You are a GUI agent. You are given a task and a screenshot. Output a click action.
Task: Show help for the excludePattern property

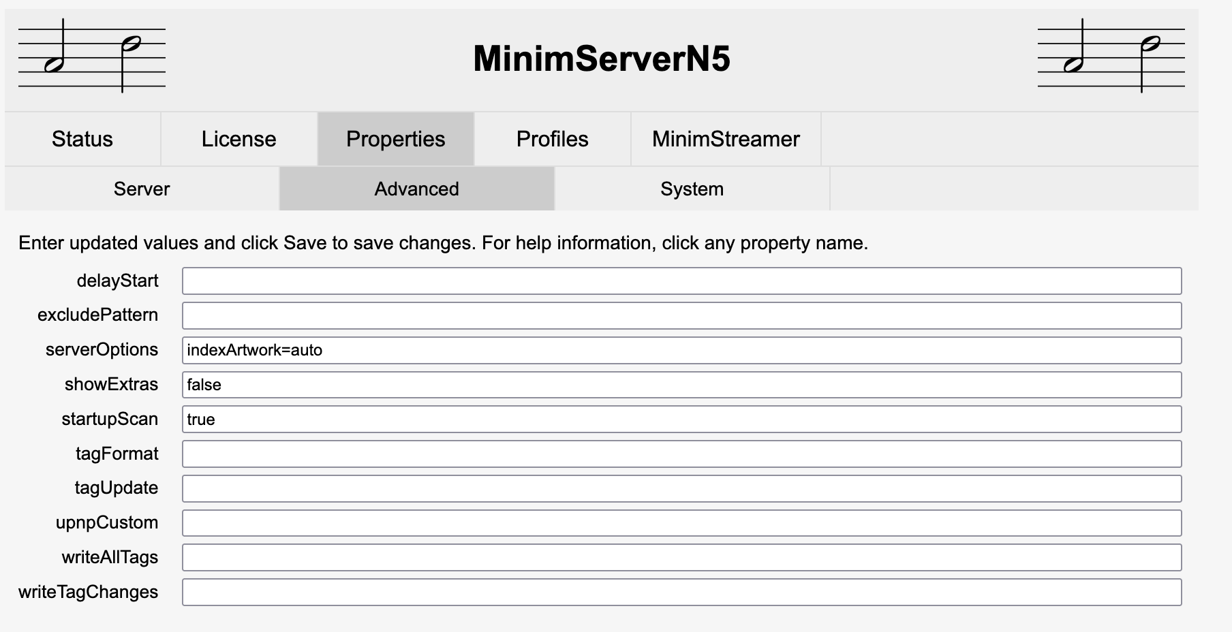[97, 315]
